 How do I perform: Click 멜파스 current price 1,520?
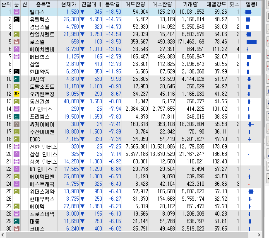click(x=72, y=12)
